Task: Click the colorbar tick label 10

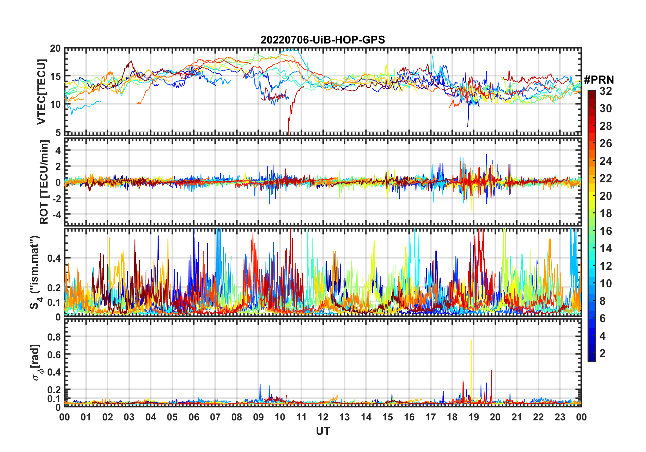Action: pyautogui.click(x=606, y=283)
